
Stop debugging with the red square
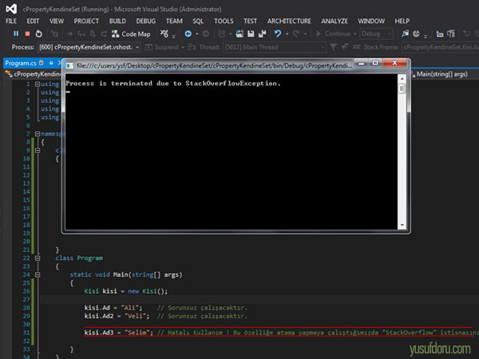click(x=27, y=34)
